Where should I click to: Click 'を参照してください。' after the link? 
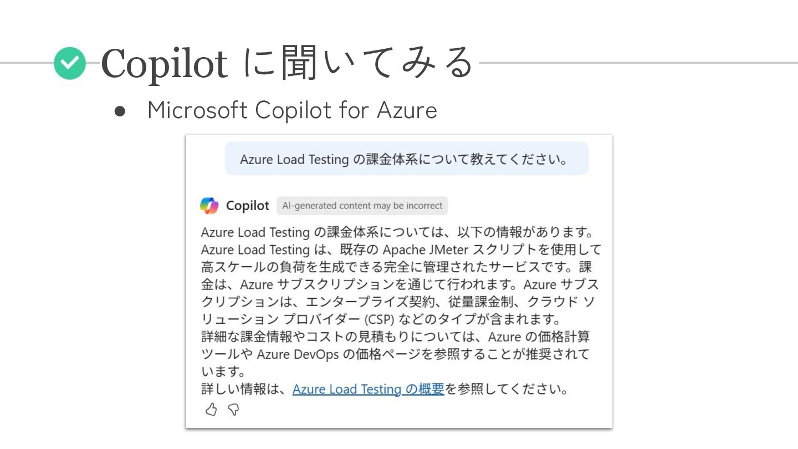point(507,389)
